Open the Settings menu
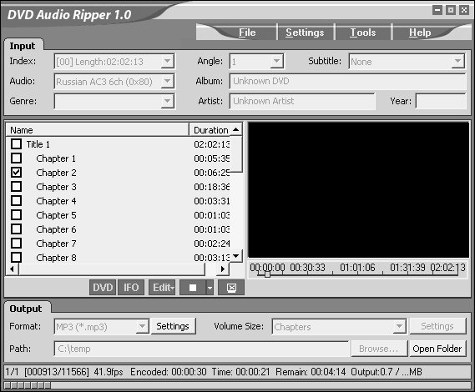Image resolution: width=475 pixels, height=392 pixels. [x=305, y=33]
